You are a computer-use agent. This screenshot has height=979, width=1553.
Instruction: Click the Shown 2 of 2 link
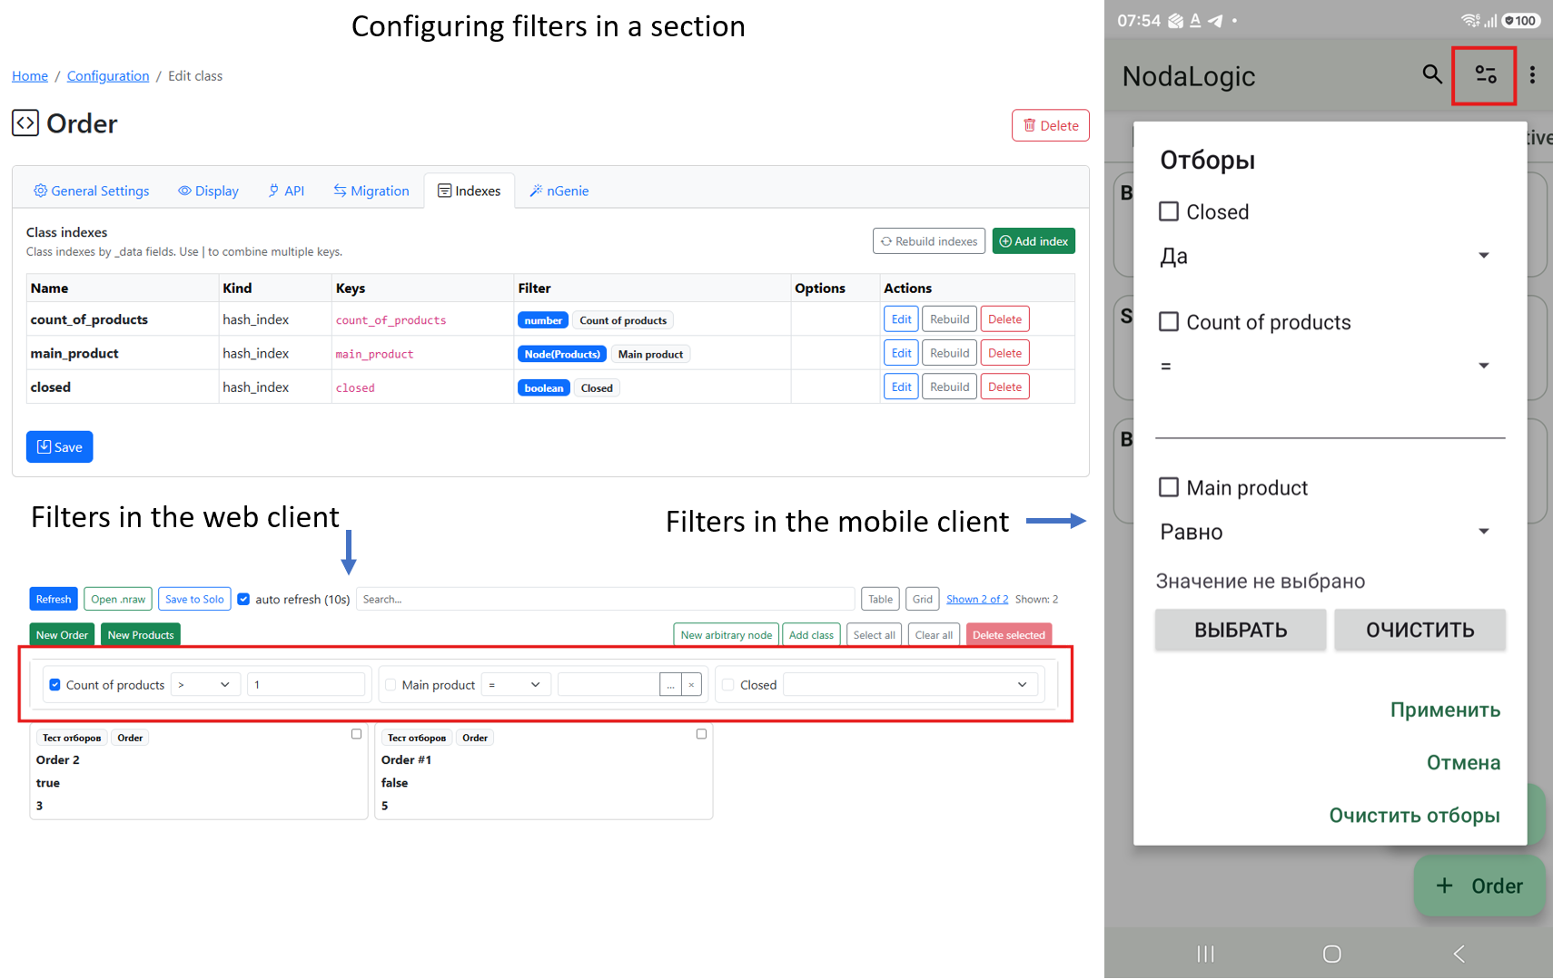point(977,599)
